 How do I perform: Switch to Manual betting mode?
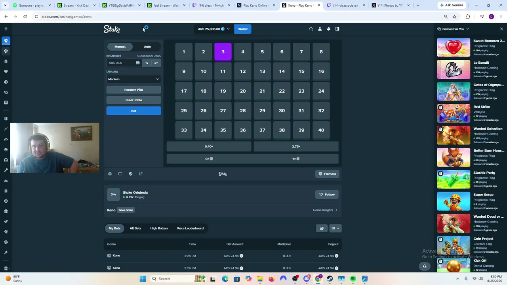pos(120,47)
